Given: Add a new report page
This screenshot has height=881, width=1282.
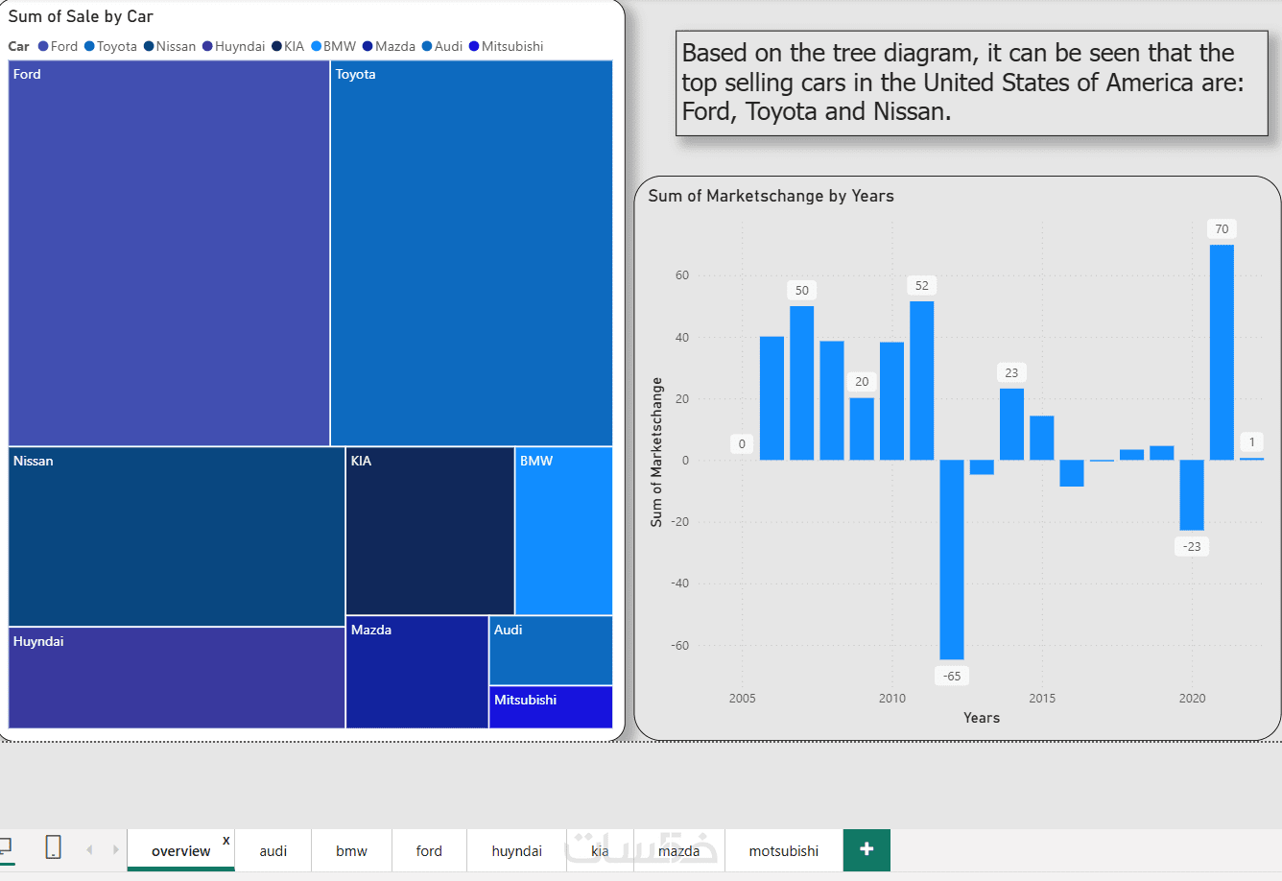Looking at the screenshot, I should point(867,849).
